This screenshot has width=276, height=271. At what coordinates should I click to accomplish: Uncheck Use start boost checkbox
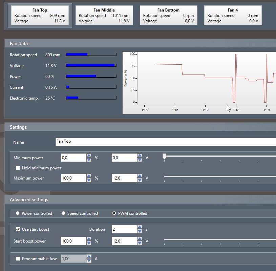(18, 229)
